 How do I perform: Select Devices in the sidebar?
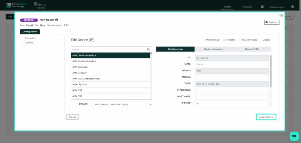[29, 43]
